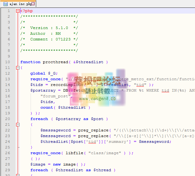Click the "forum_post" string on line 16
Screen dimensions: 195x176
pyautogui.click(x=55, y=96)
